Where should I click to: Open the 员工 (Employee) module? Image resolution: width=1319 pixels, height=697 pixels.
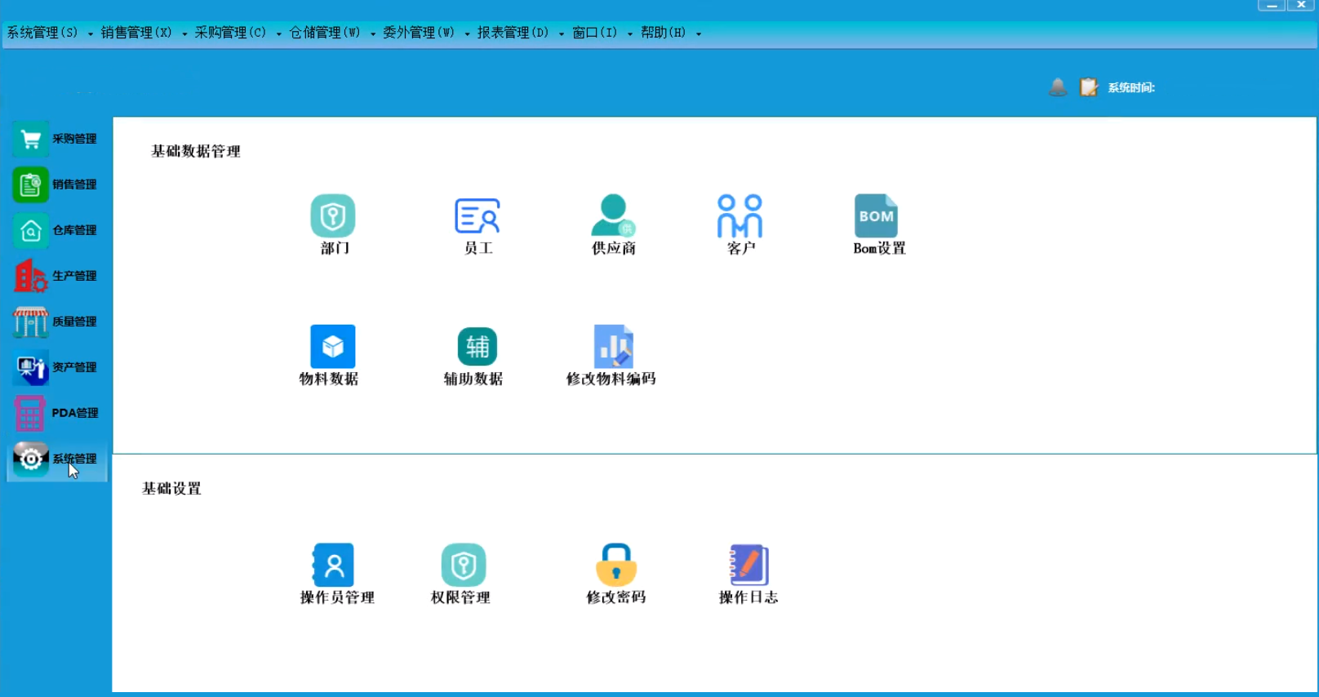coord(477,216)
